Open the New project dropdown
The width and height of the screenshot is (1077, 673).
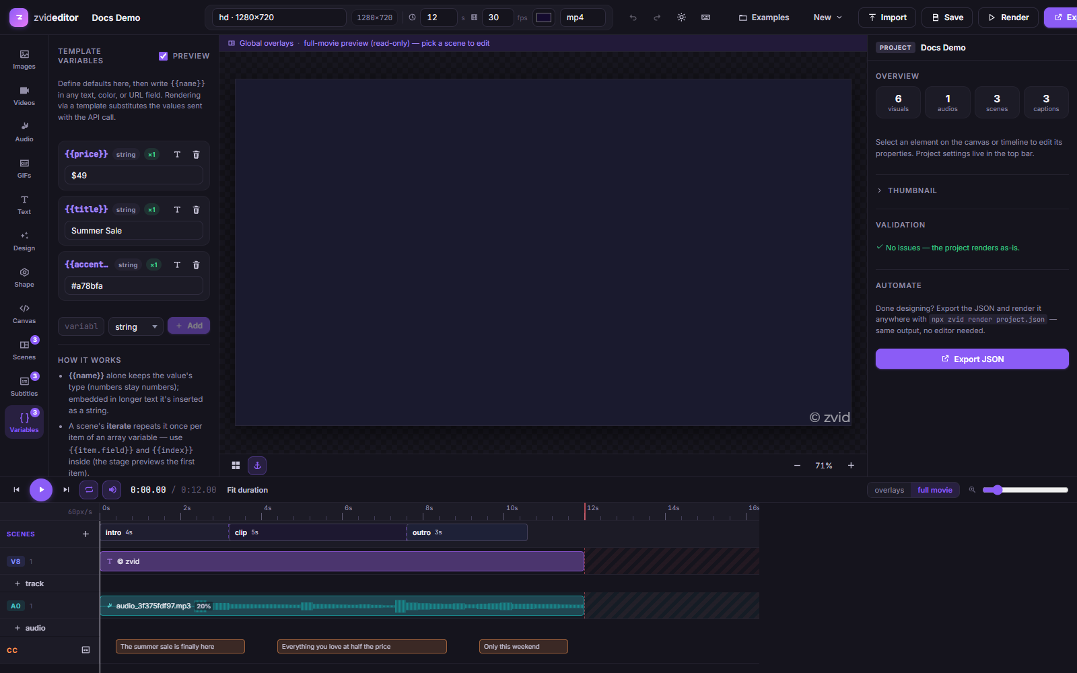click(x=827, y=17)
